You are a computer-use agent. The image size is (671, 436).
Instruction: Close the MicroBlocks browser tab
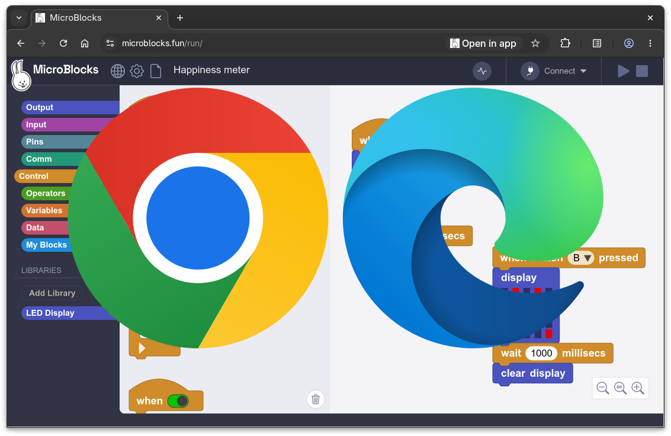(158, 18)
